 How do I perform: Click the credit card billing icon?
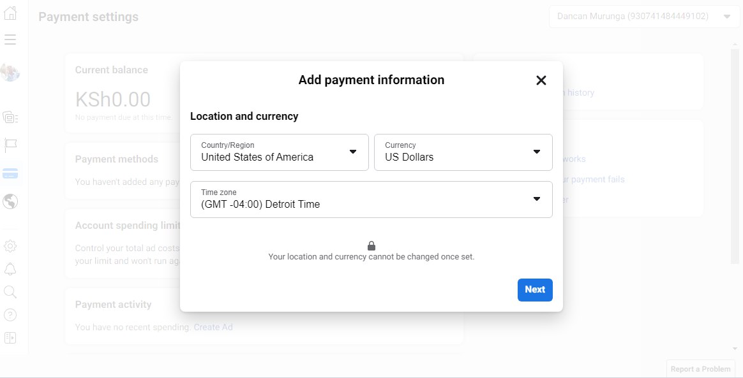tap(10, 173)
